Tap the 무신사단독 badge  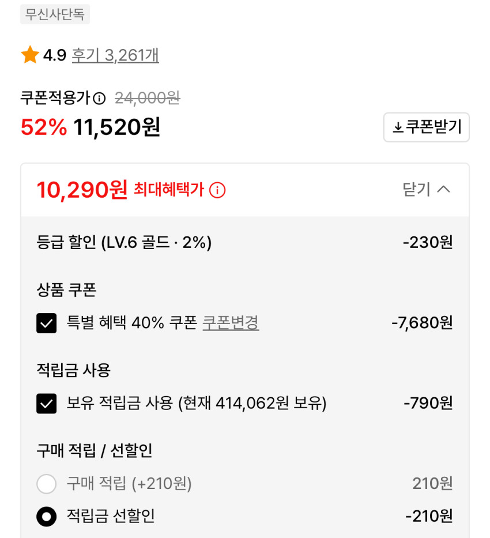[55, 14]
